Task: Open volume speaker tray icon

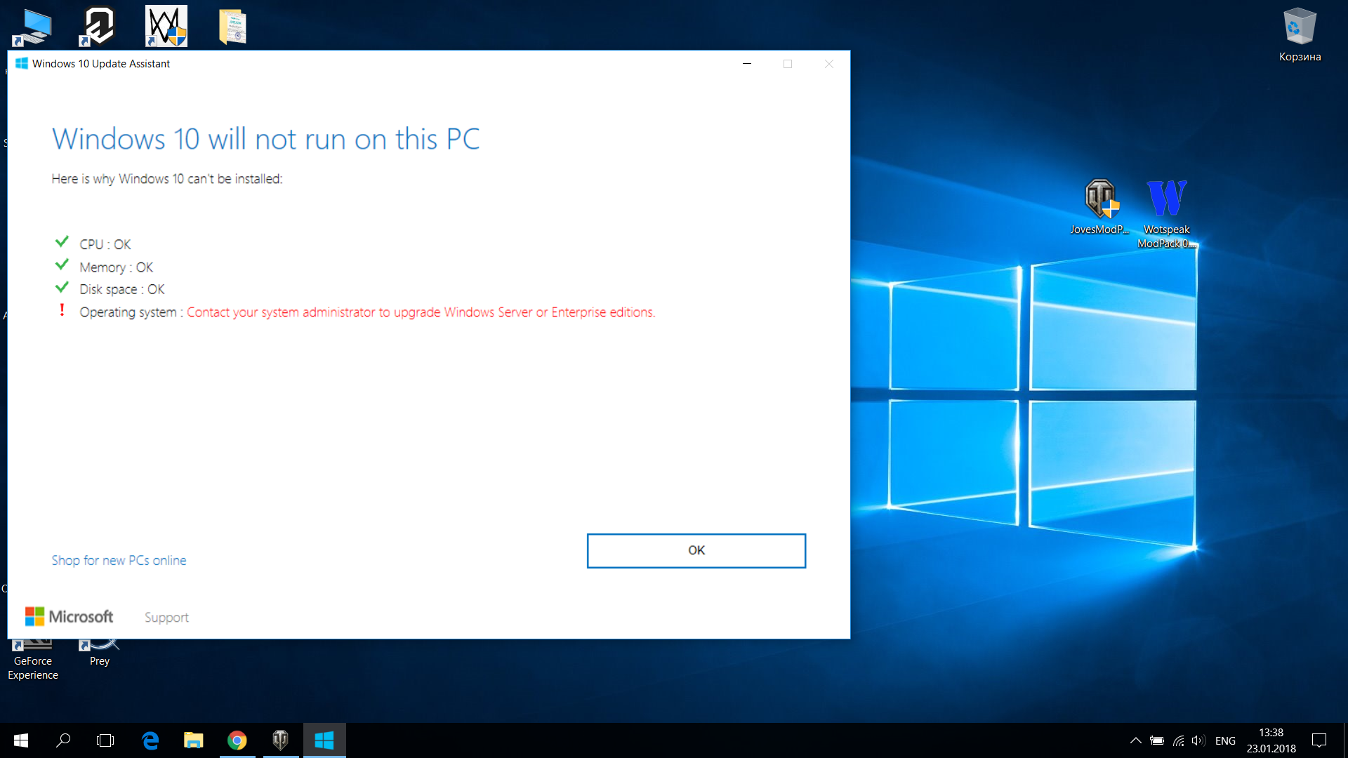Action: [x=1198, y=740]
